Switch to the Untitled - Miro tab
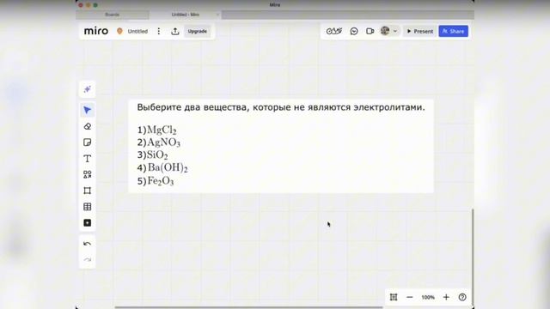The height and width of the screenshot is (309, 550). 186,15
